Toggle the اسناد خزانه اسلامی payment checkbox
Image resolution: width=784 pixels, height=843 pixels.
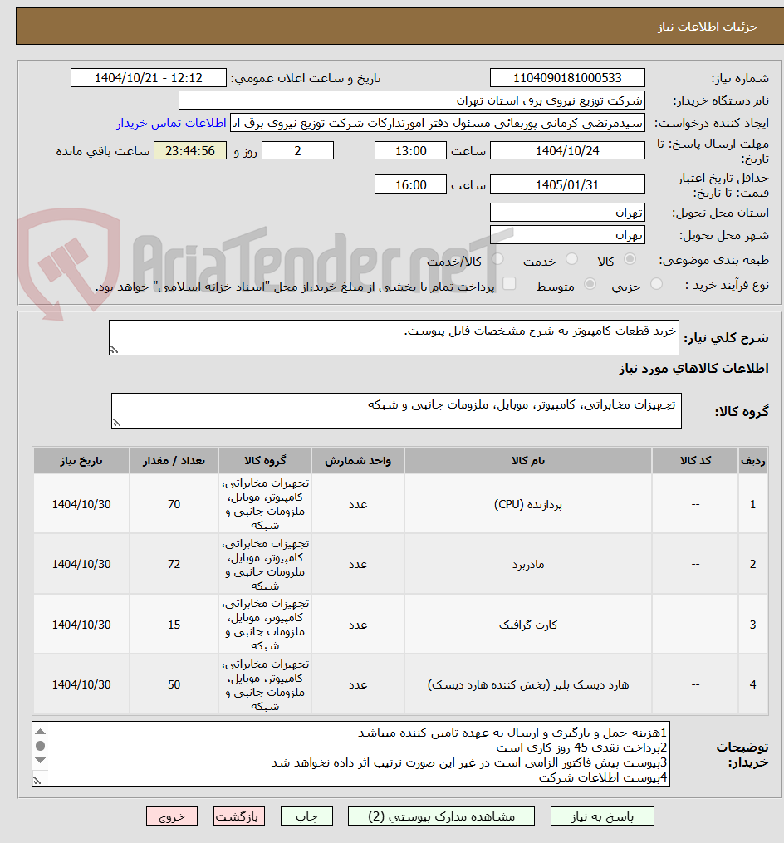[508, 284]
